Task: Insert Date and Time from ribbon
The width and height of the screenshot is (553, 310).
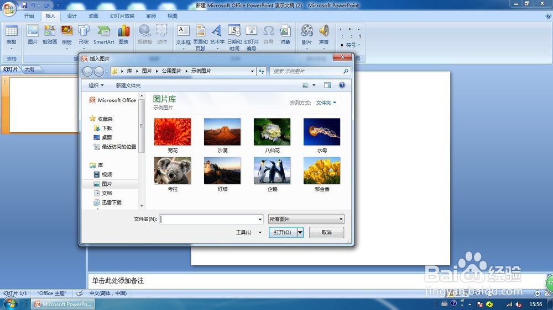Action: coord(234,37)
